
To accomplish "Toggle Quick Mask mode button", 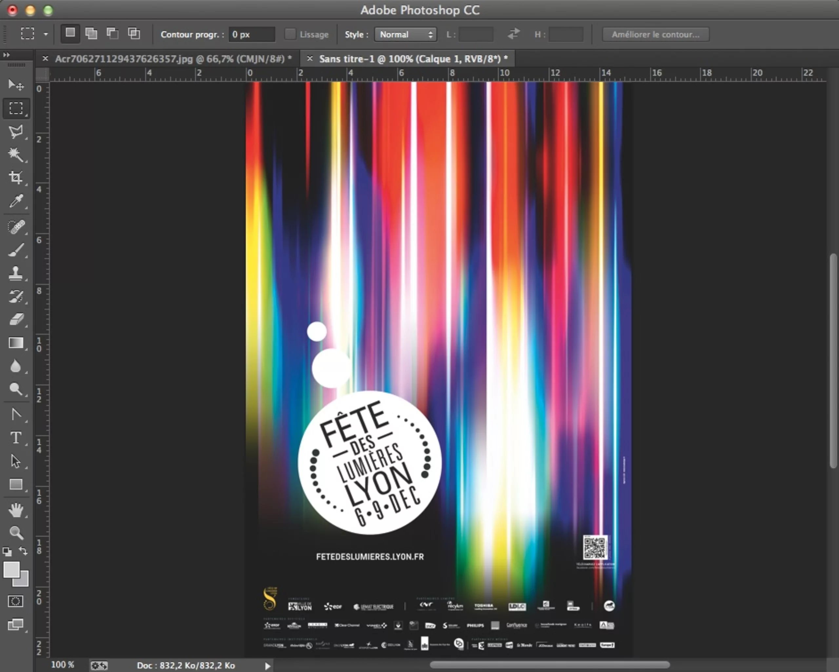I will pyautogui.click(x=15, y=601).
